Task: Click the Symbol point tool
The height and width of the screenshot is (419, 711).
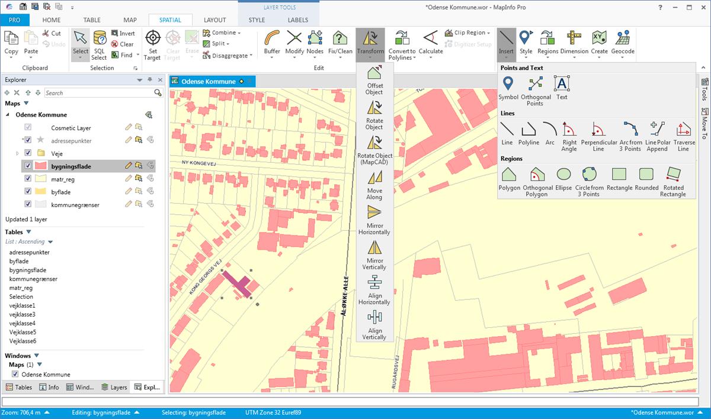Action: pos(508,88)
